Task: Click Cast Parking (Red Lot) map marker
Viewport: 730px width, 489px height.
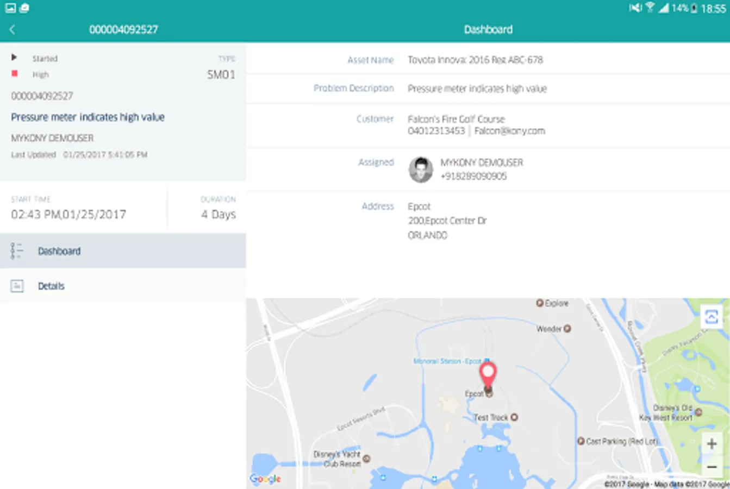Action: pyautogui.click(x=581, y=441)
